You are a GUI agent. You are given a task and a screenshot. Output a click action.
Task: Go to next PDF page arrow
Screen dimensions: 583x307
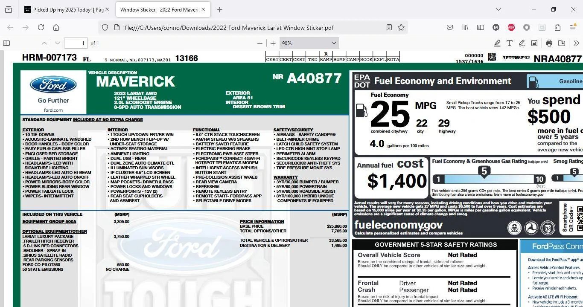[58, 43]
